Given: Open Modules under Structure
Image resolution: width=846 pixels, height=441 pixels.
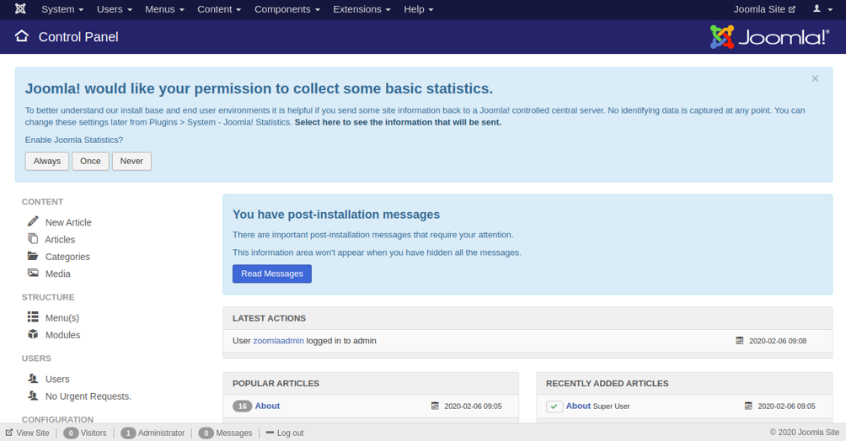Looking at the screenshot, I should point(62,335).
